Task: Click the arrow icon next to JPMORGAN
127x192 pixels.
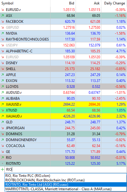Action: click(3, 128)
